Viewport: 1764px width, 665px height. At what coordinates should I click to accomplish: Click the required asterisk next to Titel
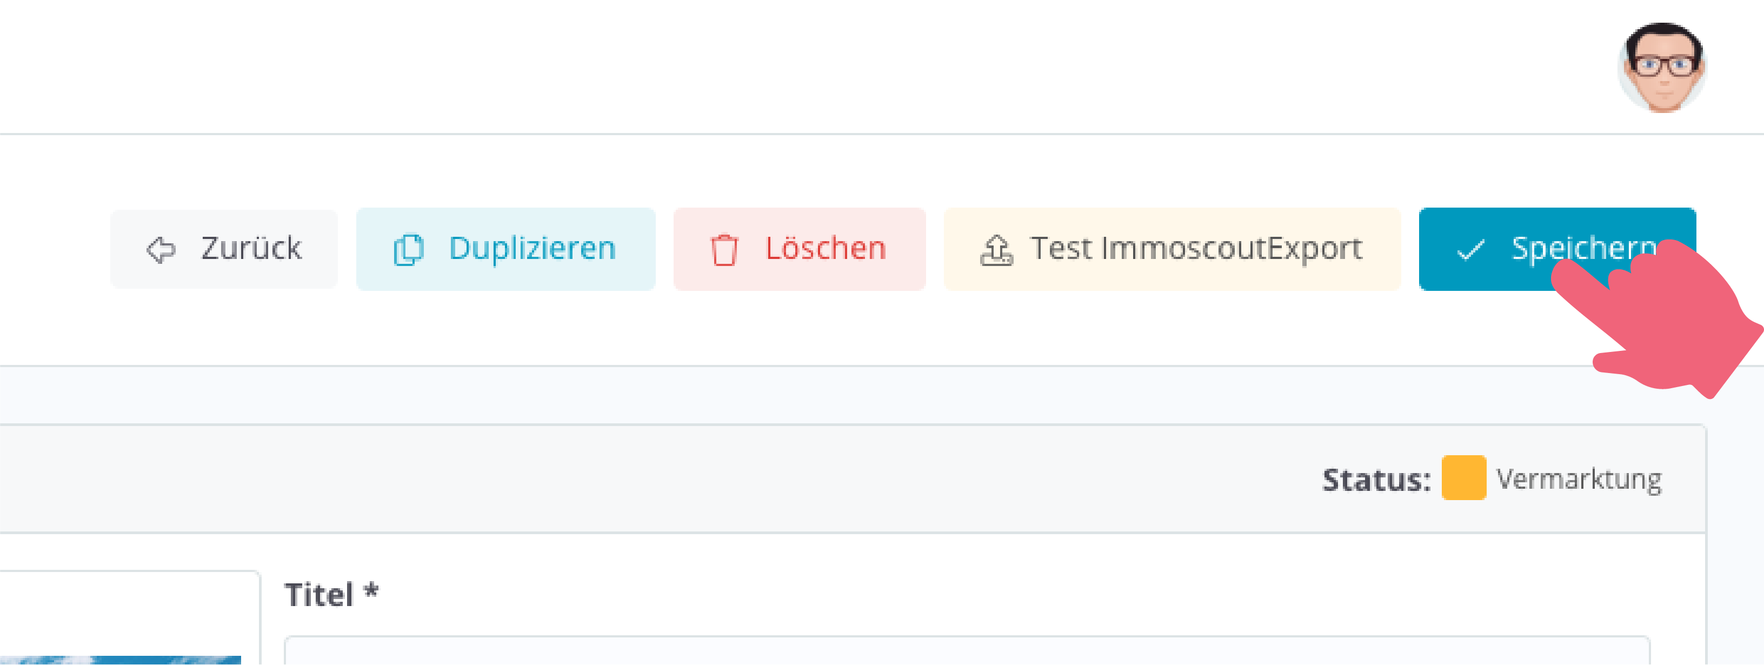[x=371, y=590]
